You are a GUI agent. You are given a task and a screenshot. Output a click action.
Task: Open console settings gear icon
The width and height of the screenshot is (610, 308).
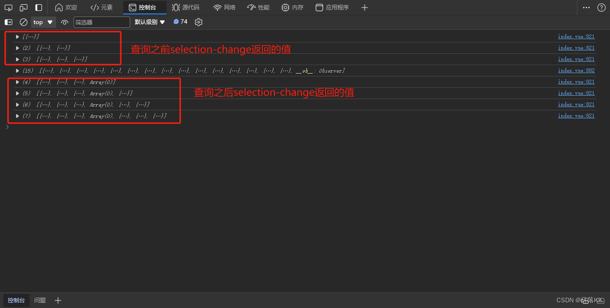point(199,22)
